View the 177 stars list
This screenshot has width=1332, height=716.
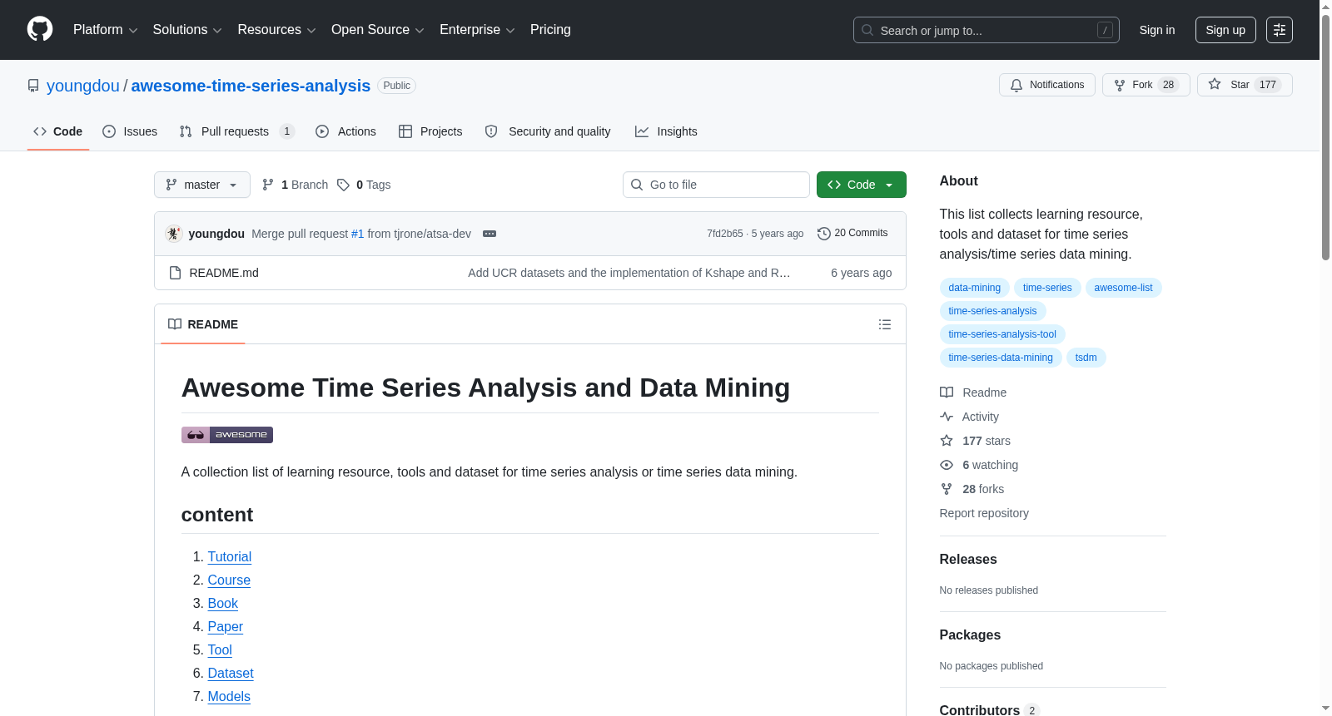[x=976, y=441]
